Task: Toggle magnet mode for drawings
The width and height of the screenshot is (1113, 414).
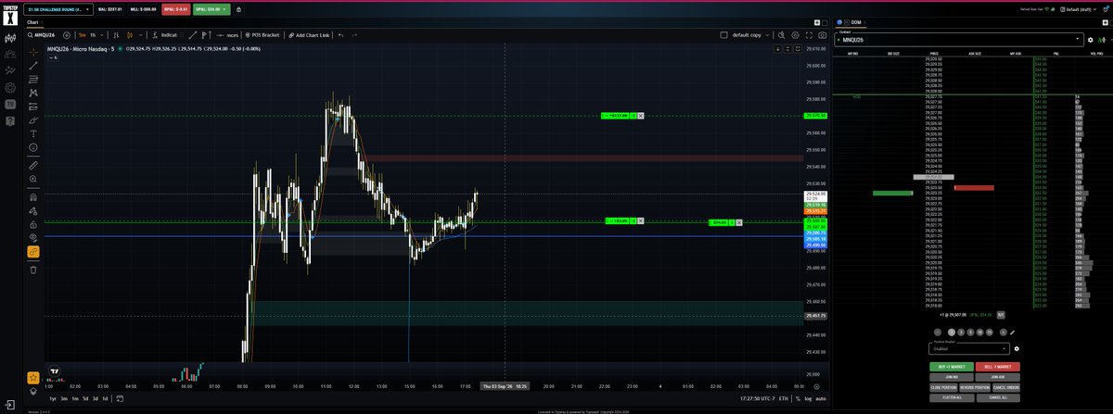Action: tap(33, 196)
